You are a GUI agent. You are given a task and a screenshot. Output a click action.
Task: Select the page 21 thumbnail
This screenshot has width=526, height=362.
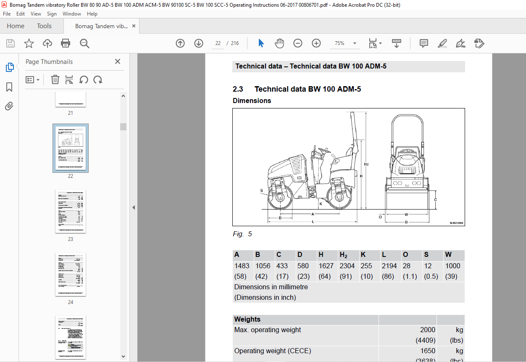pos(71,99)
